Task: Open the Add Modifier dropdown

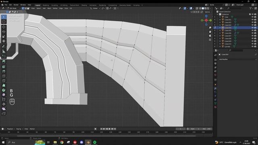Action: tap(237, 59)
